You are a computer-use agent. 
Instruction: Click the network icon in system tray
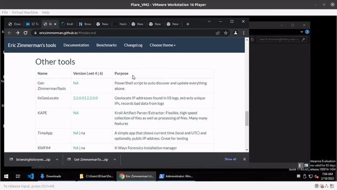pyautogui.click(x=311, y=176)
